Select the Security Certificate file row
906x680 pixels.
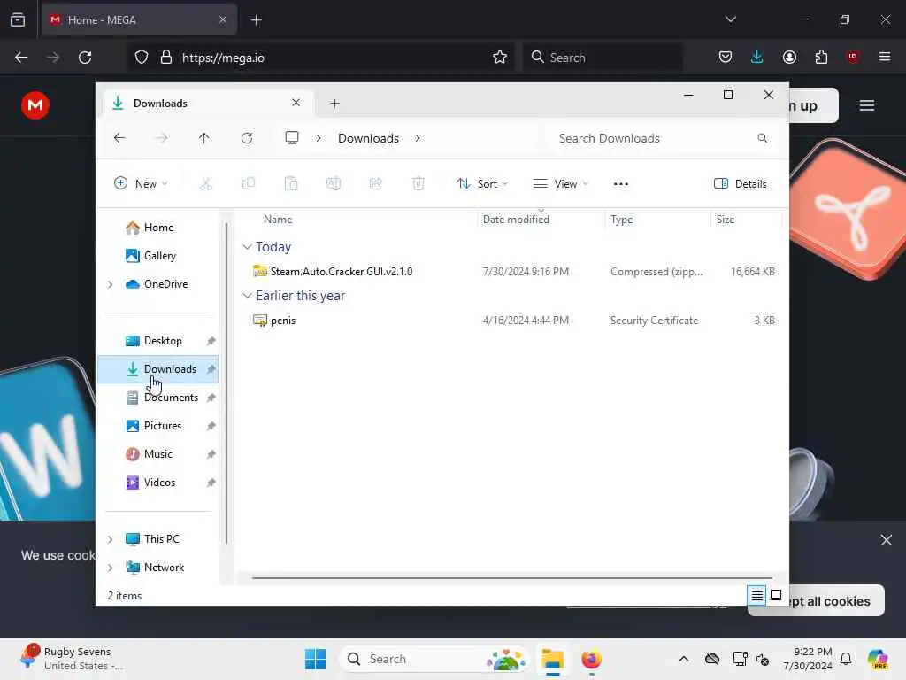[x=512, y=320]
